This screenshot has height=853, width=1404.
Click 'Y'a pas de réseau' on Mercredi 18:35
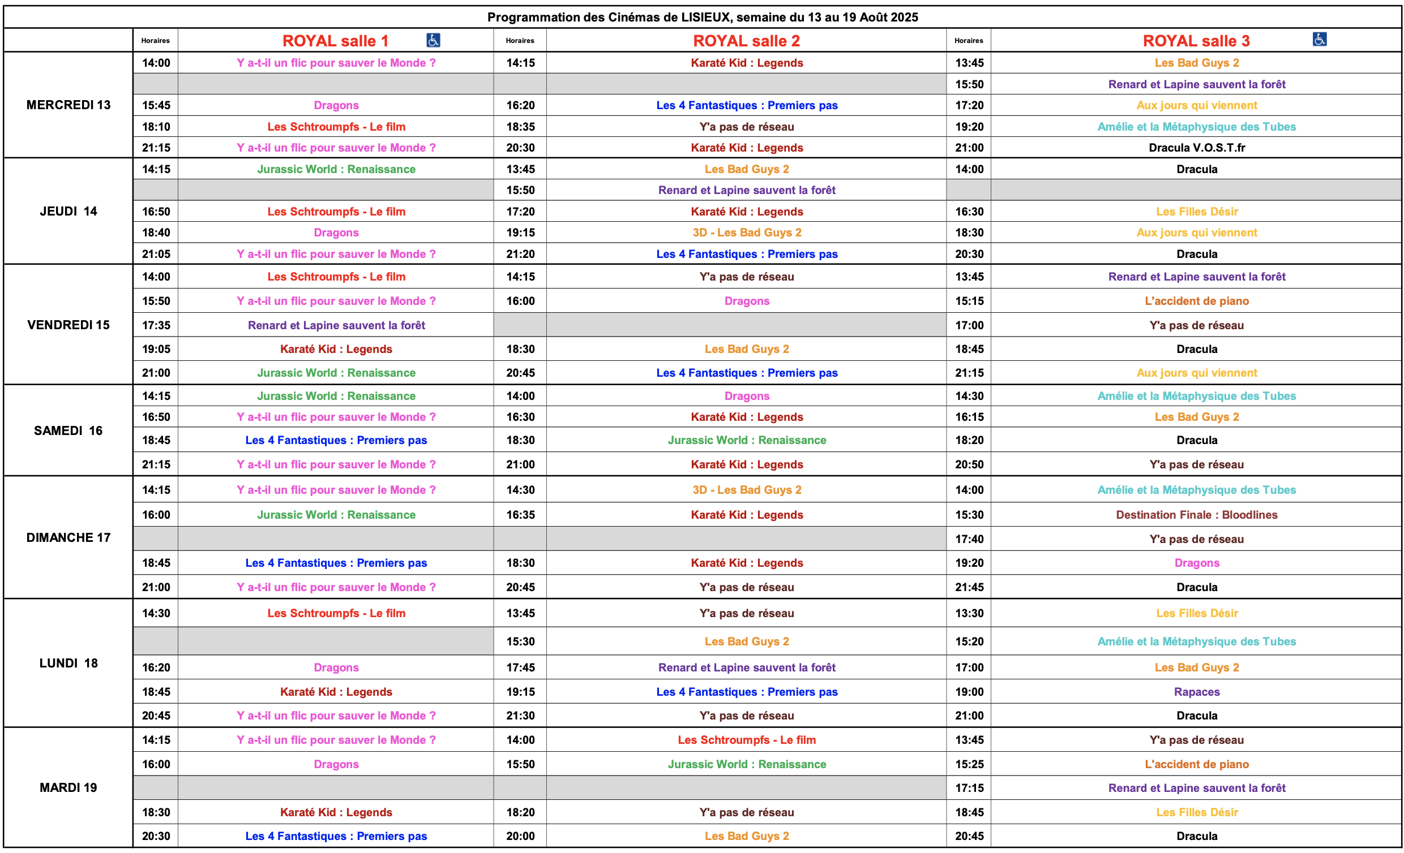click(747, 126)
